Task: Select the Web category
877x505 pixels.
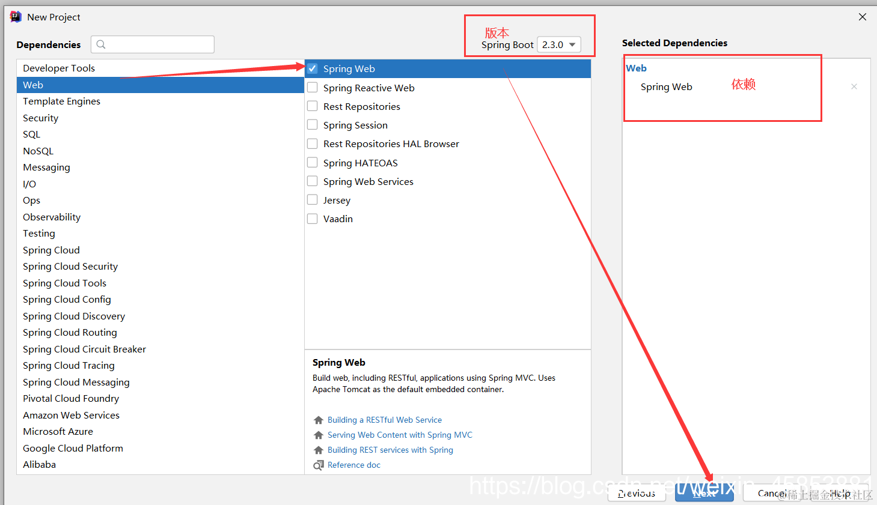Action: pyautogui.click(x=160, y=85)
